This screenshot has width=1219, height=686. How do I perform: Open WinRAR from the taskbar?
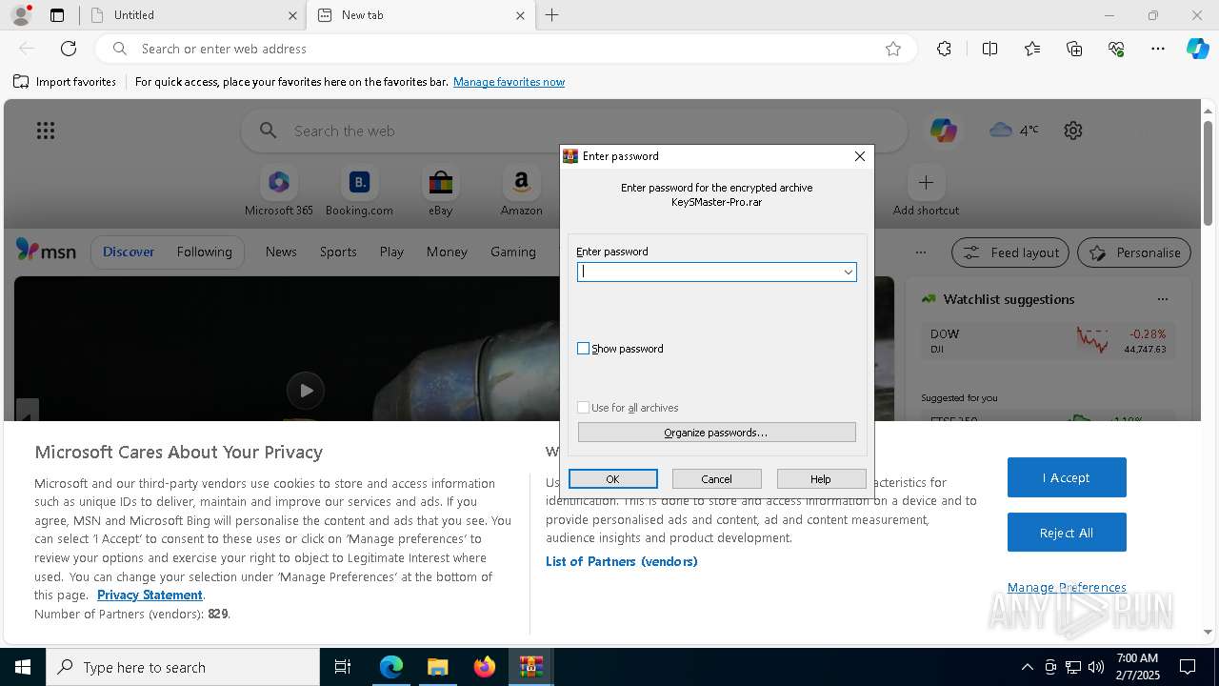tap(531, 667)
